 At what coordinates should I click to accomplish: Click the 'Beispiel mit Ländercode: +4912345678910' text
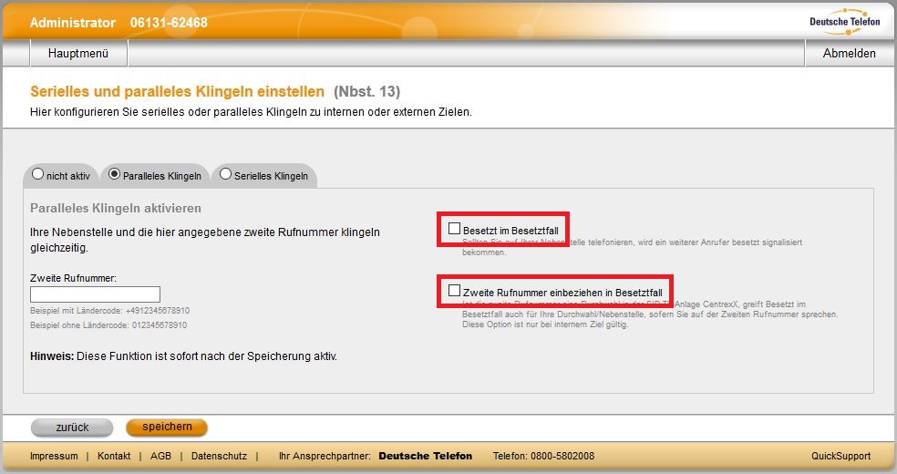pyautogui.click(x=109, y=311)
